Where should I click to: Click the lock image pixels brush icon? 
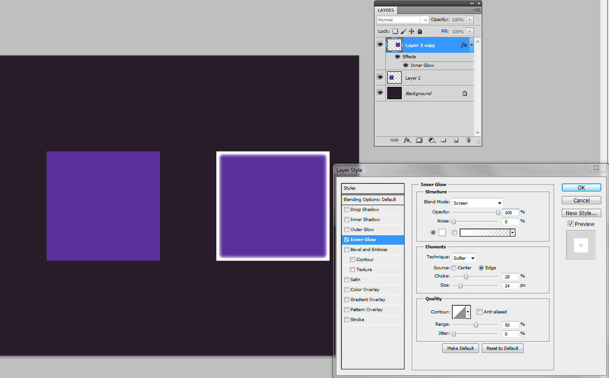[403, 31]
